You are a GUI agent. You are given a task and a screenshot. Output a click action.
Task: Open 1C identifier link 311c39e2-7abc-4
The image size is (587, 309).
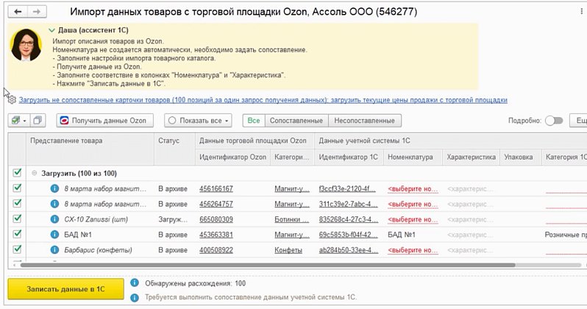click(348, 204)
